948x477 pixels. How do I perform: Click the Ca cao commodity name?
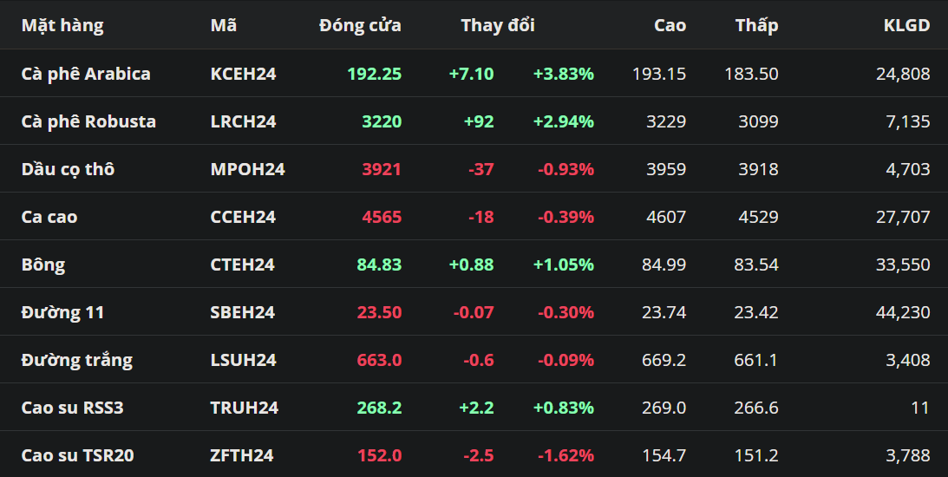49,217
